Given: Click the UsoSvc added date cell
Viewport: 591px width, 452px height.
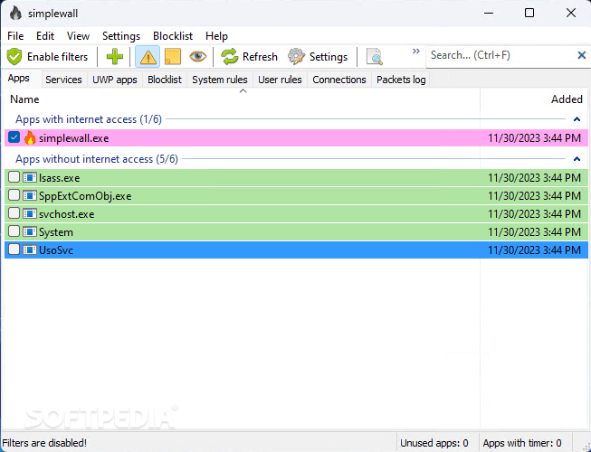Looking at the screenshot, I should [535, 250].
